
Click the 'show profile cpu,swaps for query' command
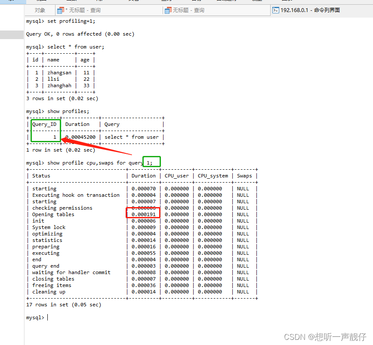(95, 163)
